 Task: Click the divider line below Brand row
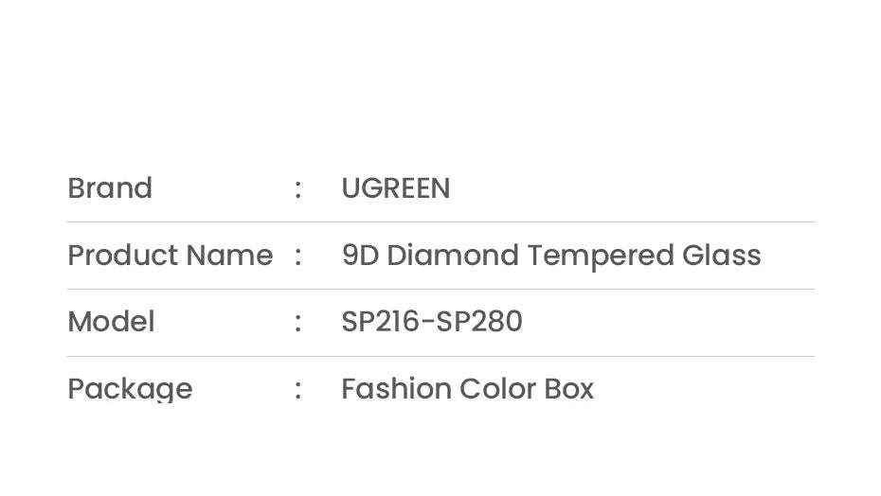(x=440, y=222)
